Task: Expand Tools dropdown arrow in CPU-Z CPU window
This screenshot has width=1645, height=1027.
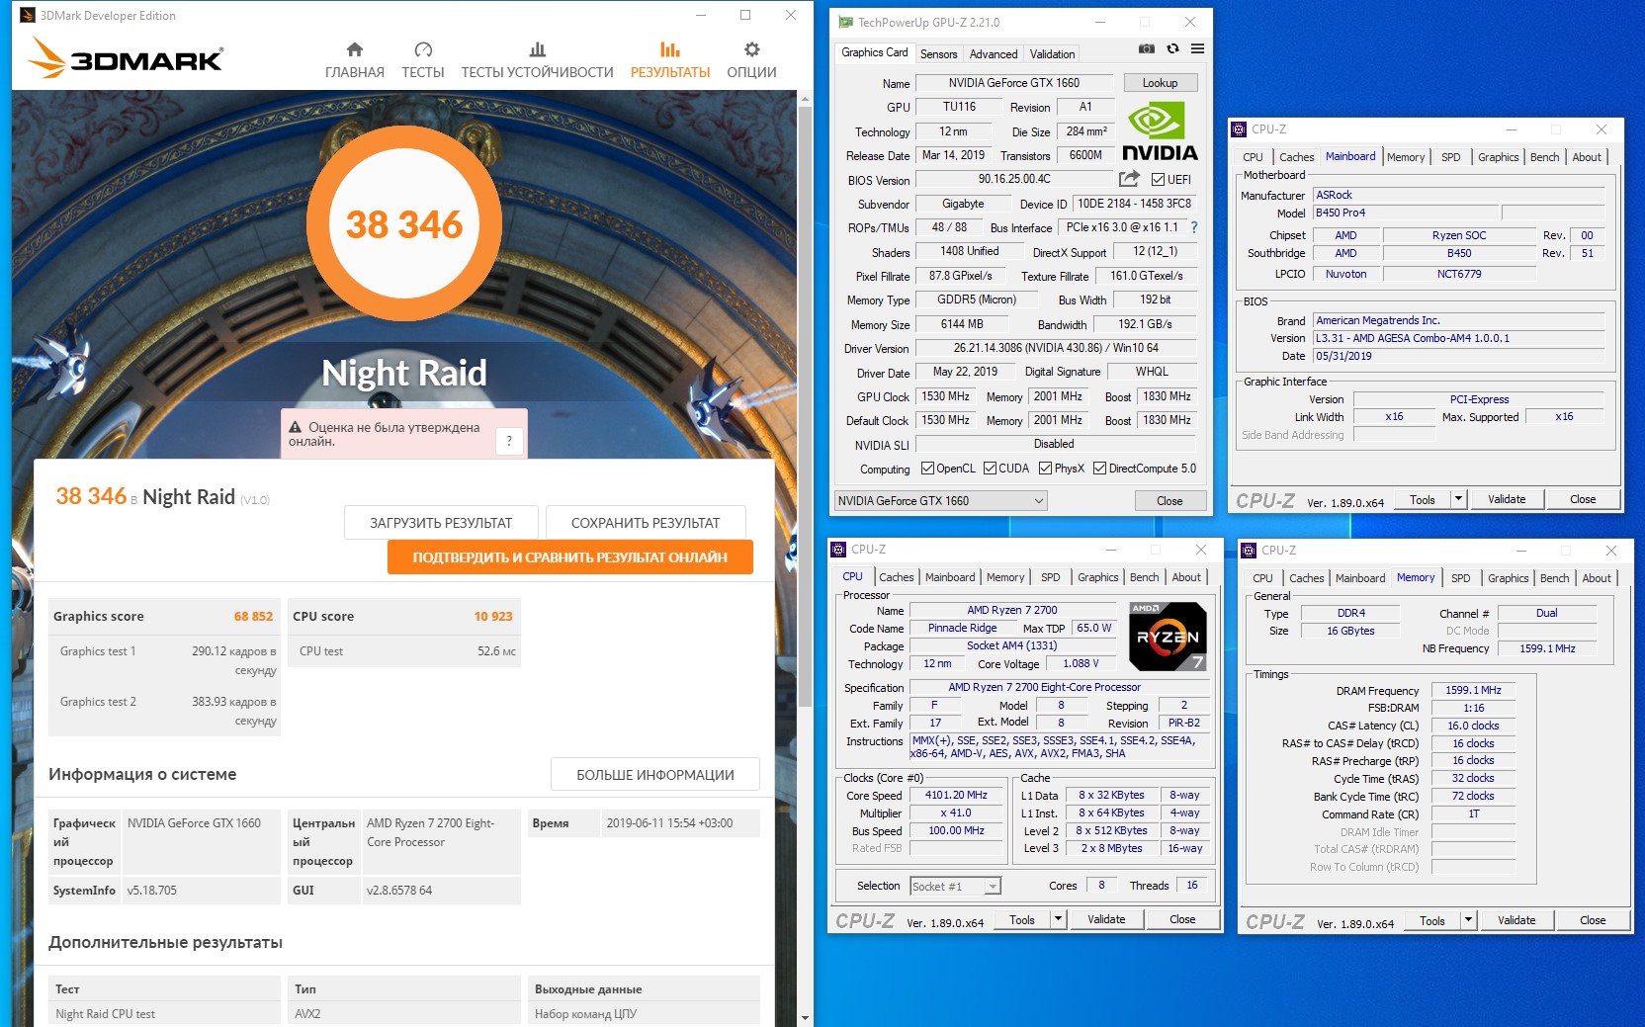Action: (1058, 919)
